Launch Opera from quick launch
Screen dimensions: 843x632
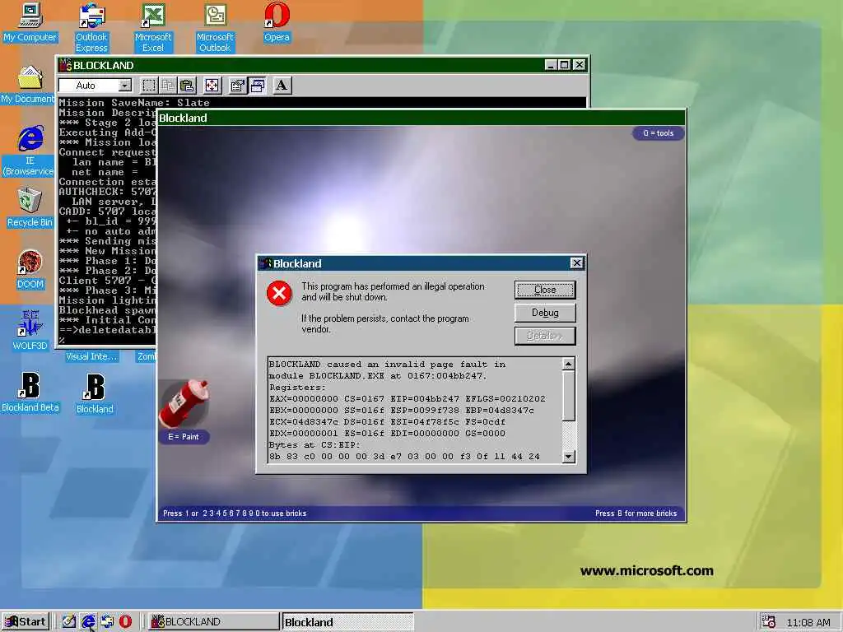coord(125,622)
